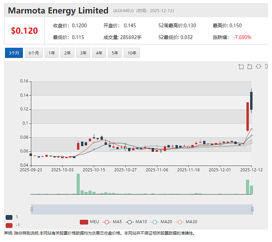
Task: Click the Marmota Energy Limited title
Action: [x=58, y=10]
